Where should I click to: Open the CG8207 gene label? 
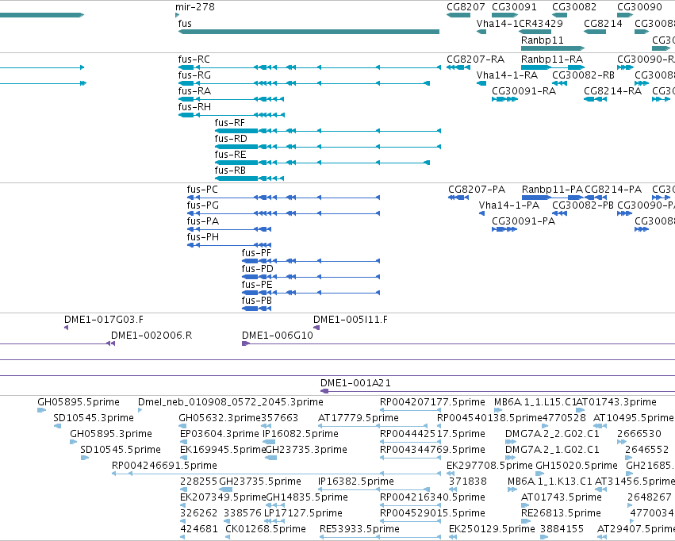coord(466,7)
